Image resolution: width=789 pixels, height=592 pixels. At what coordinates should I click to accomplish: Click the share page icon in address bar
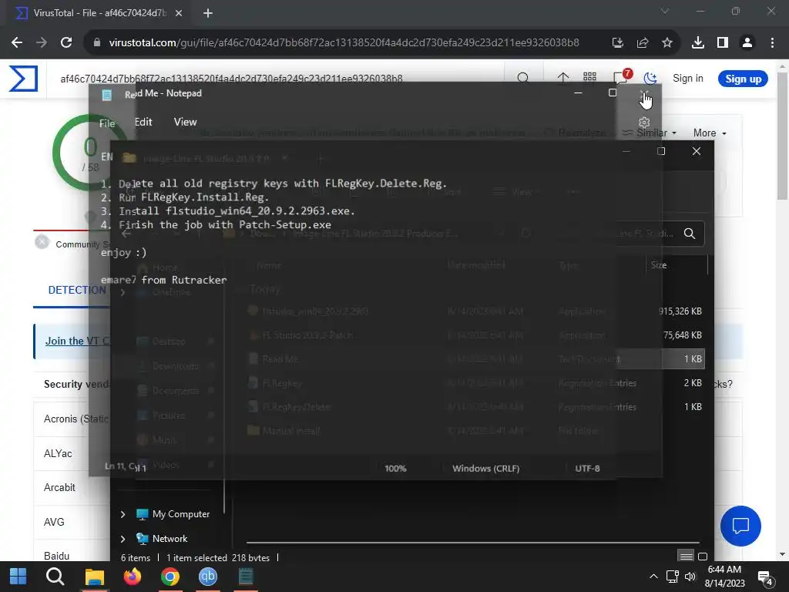click(642, 43)
